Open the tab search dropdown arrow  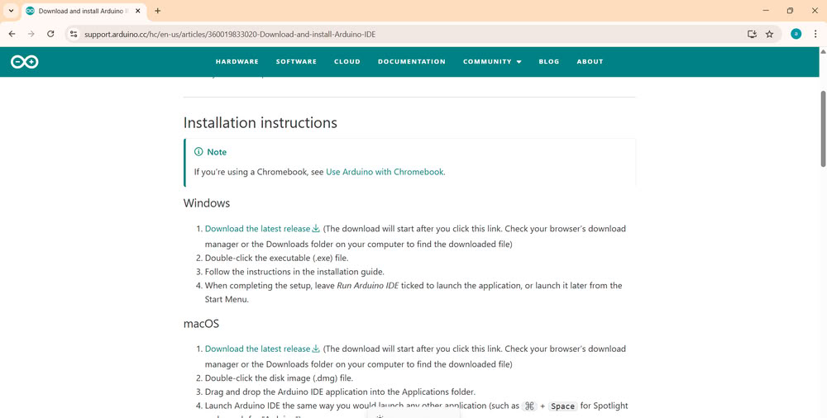(x=11, y=11)
